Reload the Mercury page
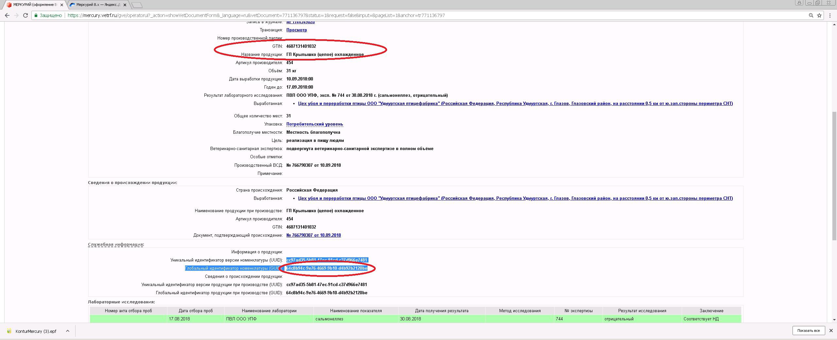837x340 pixels. 26,15
